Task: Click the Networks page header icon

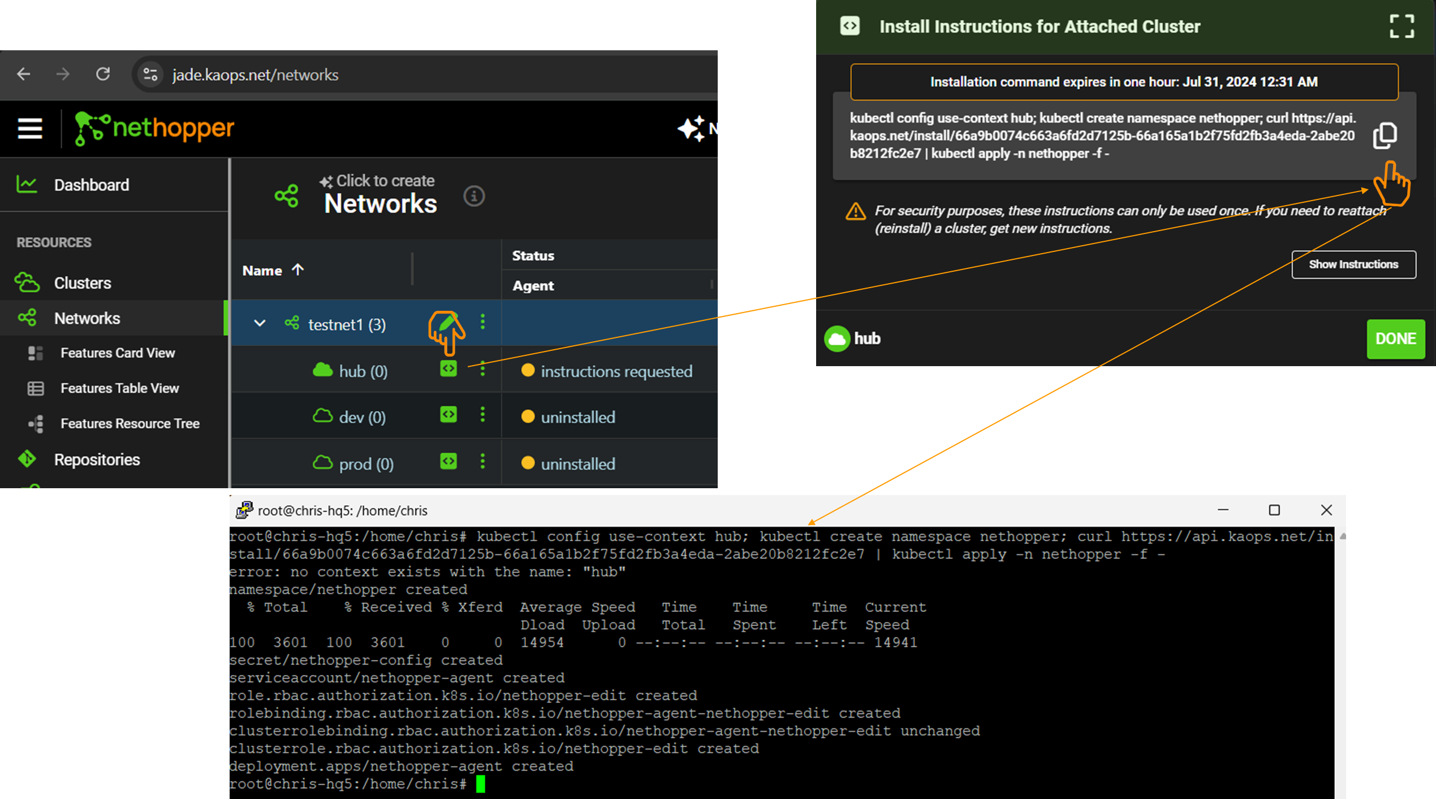Action: pos(286,196)
